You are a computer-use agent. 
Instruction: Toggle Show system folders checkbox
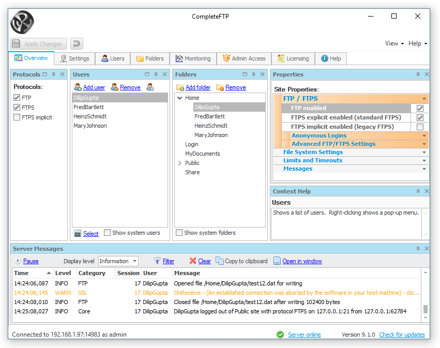pyautogui.click(x=179, y=233)
